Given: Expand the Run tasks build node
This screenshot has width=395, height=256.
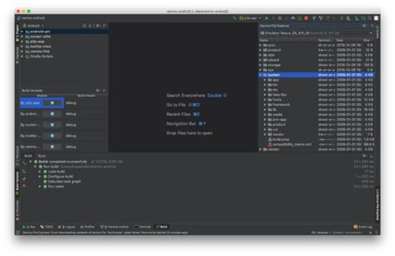Looking at the screenshot, I should (40, 187).
